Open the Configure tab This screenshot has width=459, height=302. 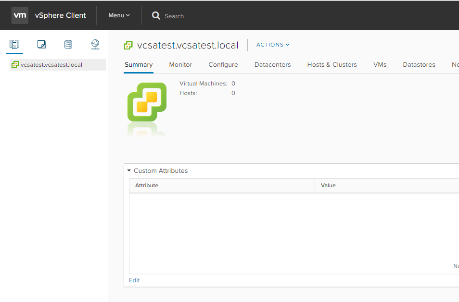[223, 65]
